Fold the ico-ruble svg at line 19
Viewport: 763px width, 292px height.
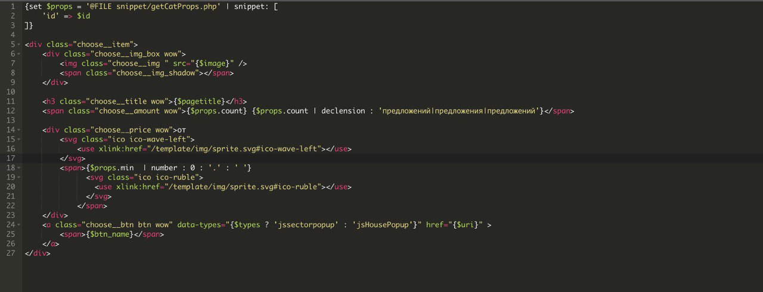20,177
